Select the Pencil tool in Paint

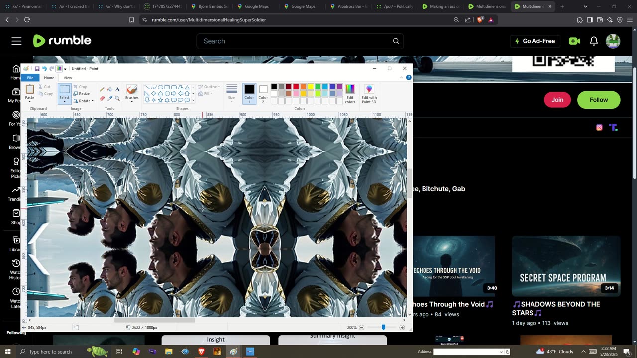click(102, 89)
